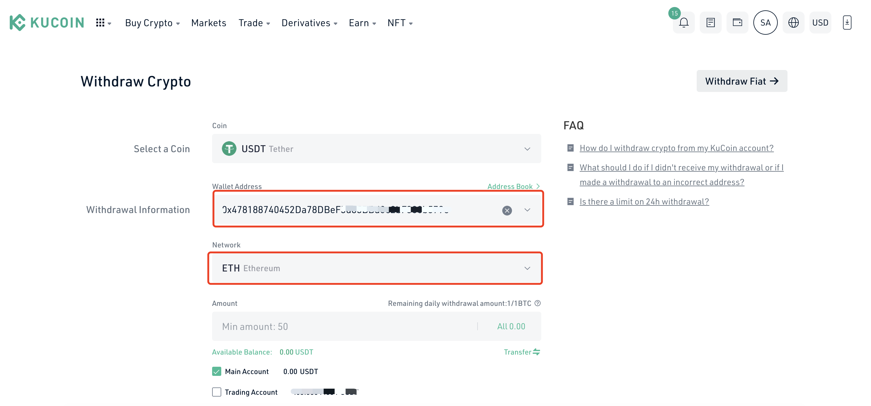
Task: Click All 0.00 to fill amount
Action: [511, 326]
